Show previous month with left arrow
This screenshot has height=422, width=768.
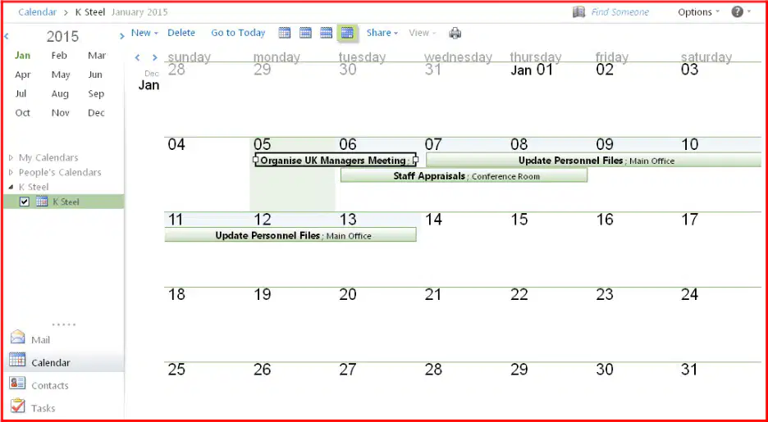(138, 57)
